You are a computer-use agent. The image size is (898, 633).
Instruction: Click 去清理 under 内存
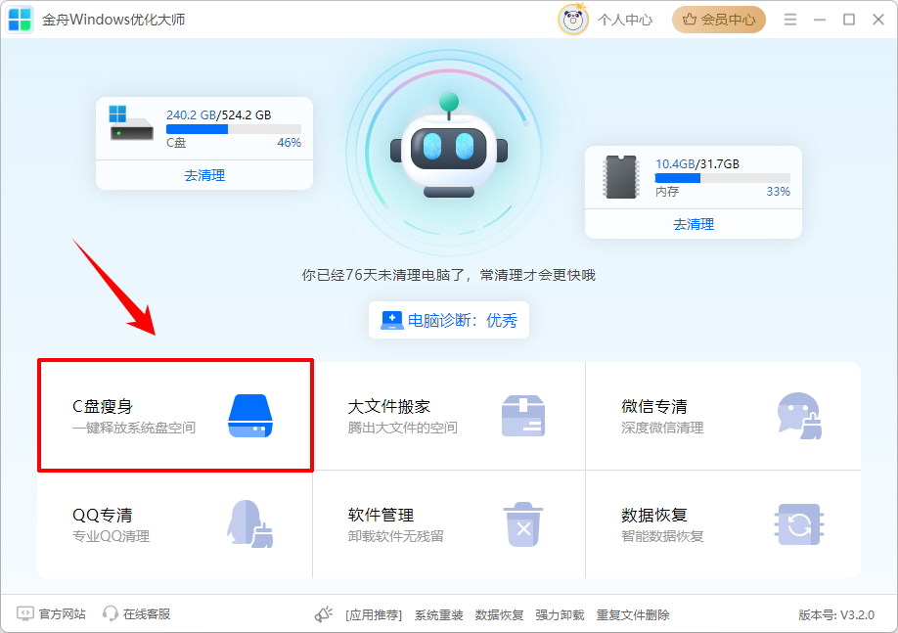694,224
